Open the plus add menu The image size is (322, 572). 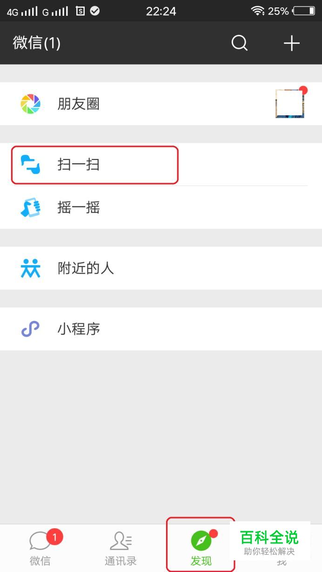pyautogui.click(x=292, y=43)
